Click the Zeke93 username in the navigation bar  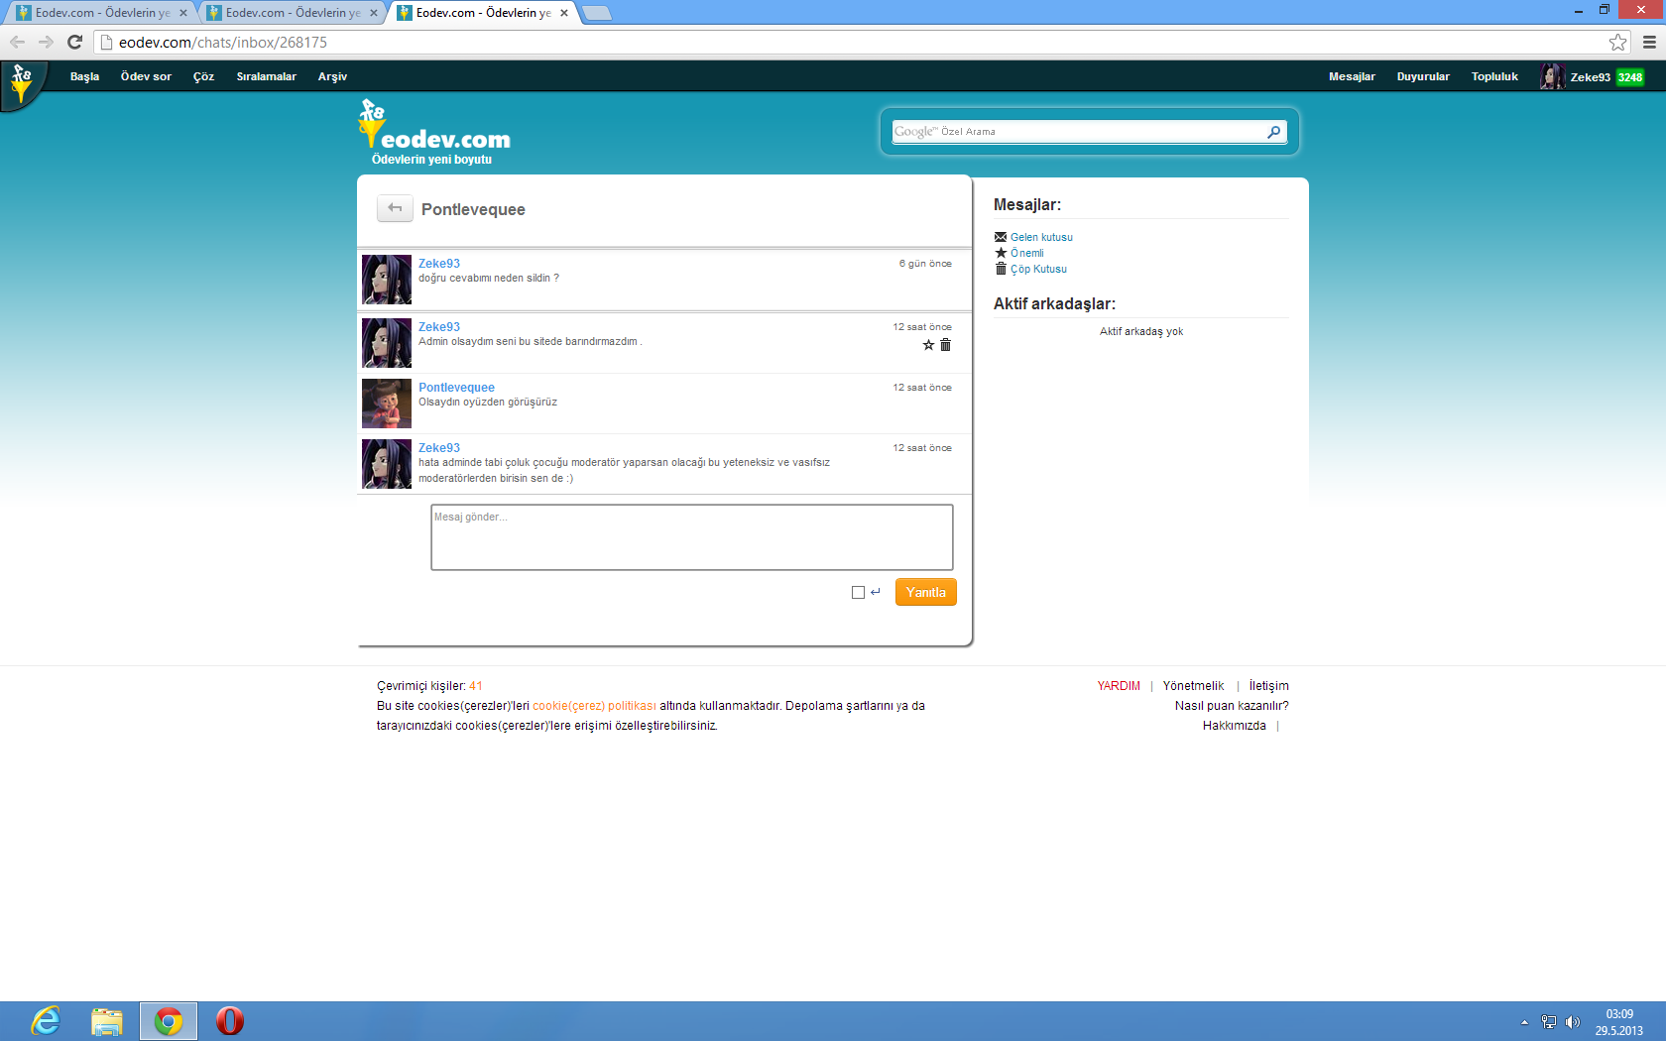point(1590,77)
